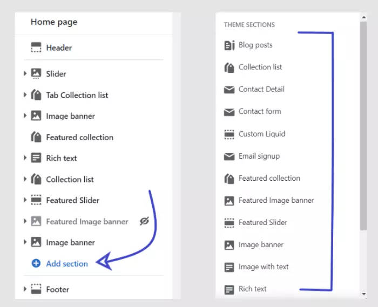Expand the Tab Collection list section

coord(25,94)
